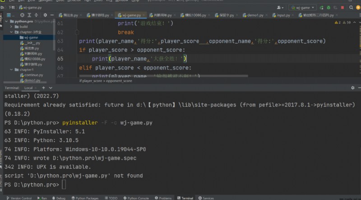Close the Local terminal tab
The image size is (361, 200).
tap(36, 88)
